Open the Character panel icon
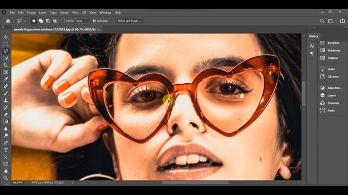Screen dimensions: 348x195 click(x=312, y=46)
